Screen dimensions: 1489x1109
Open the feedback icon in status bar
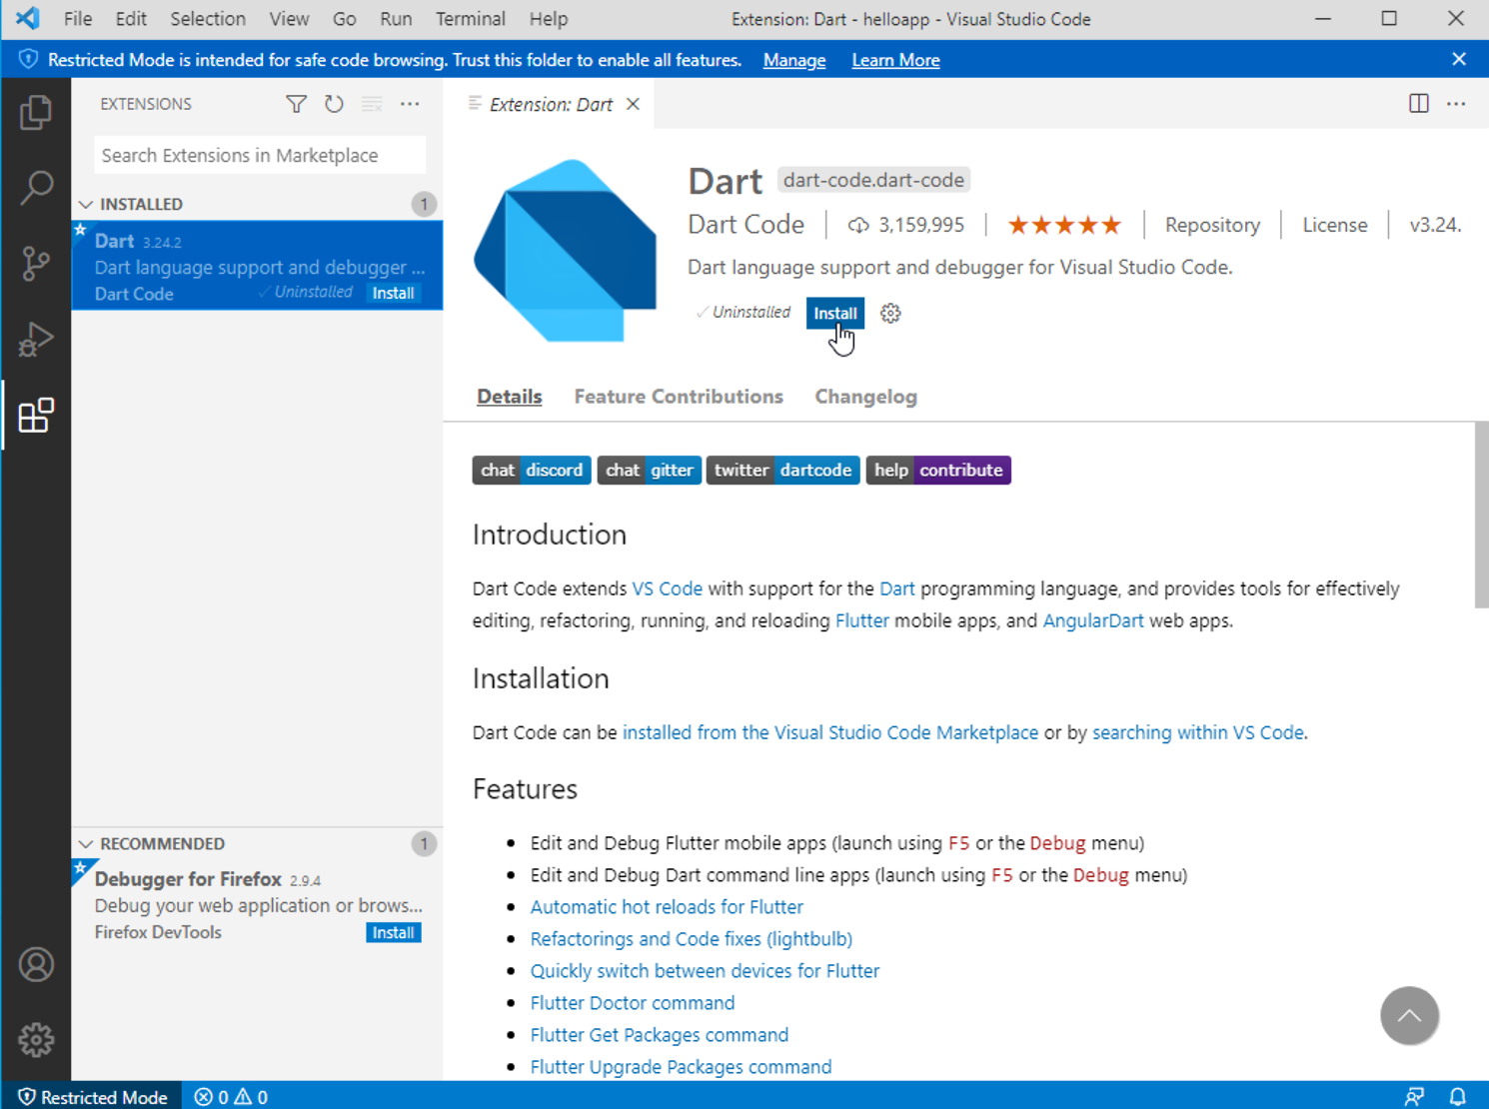[x=1414, y=1097]
